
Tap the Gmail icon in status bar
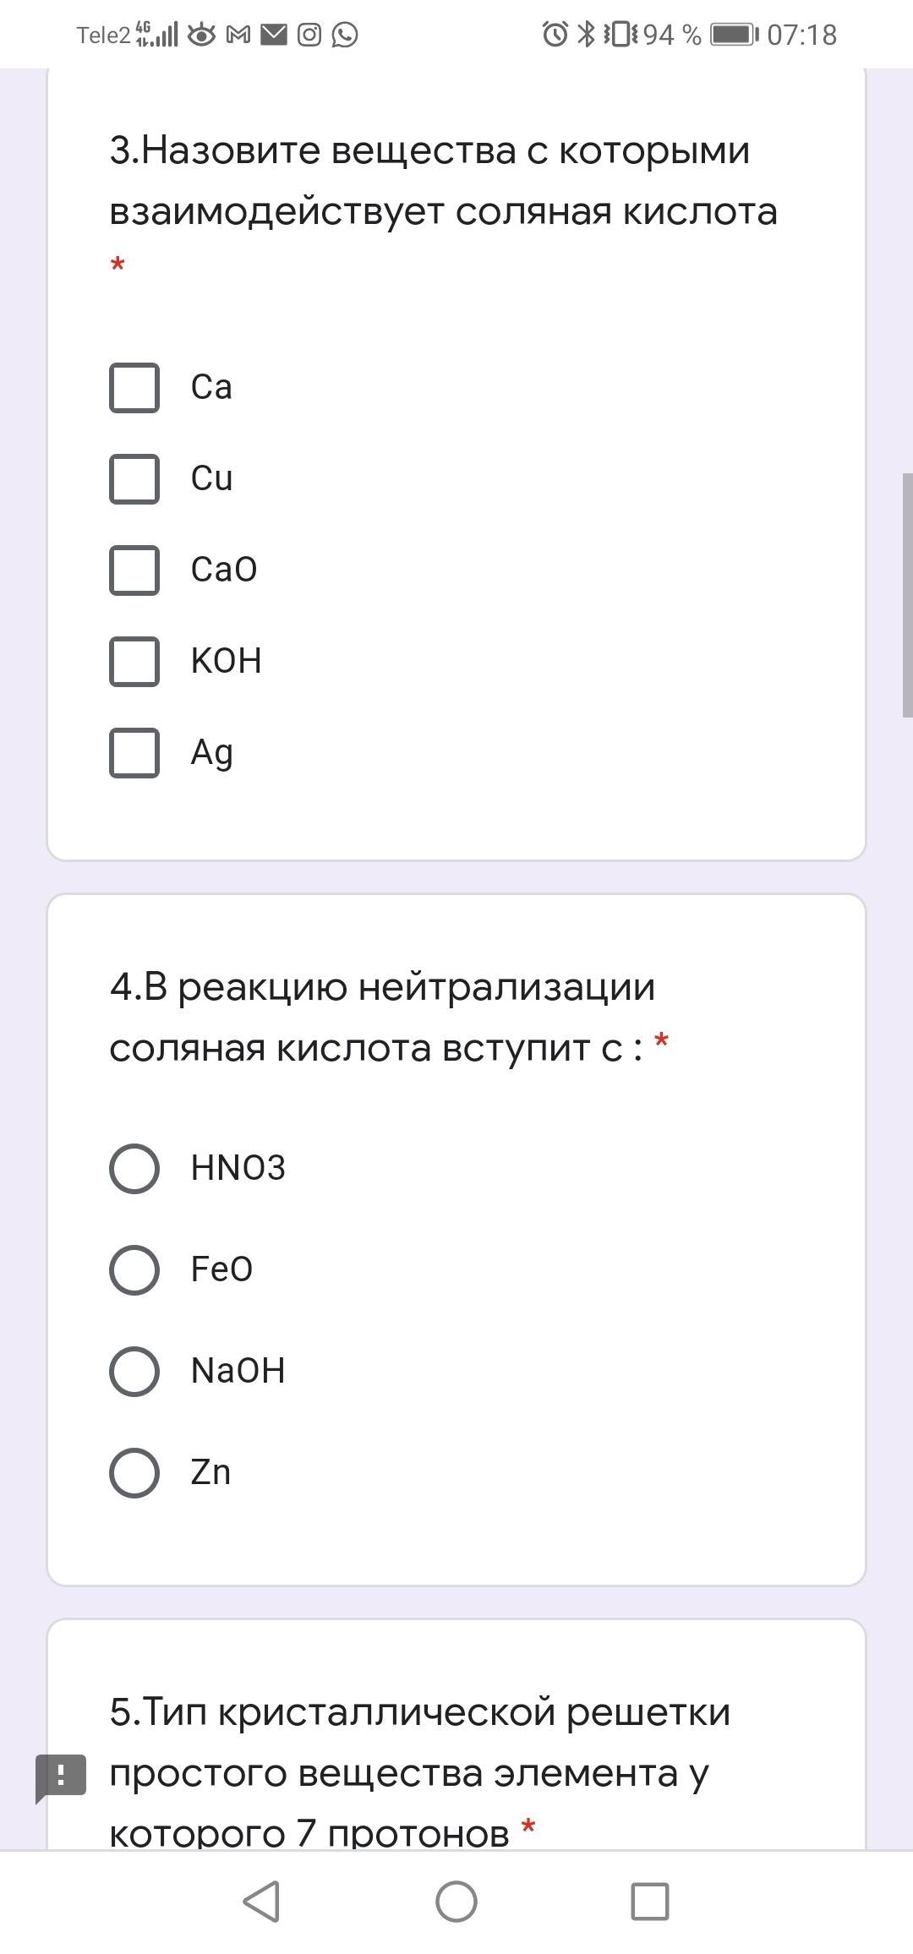coord(238,35)
